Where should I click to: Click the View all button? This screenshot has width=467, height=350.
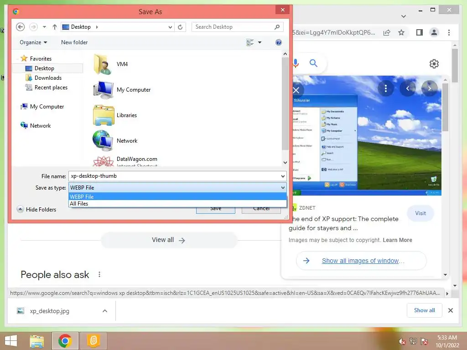click(169, 240)
